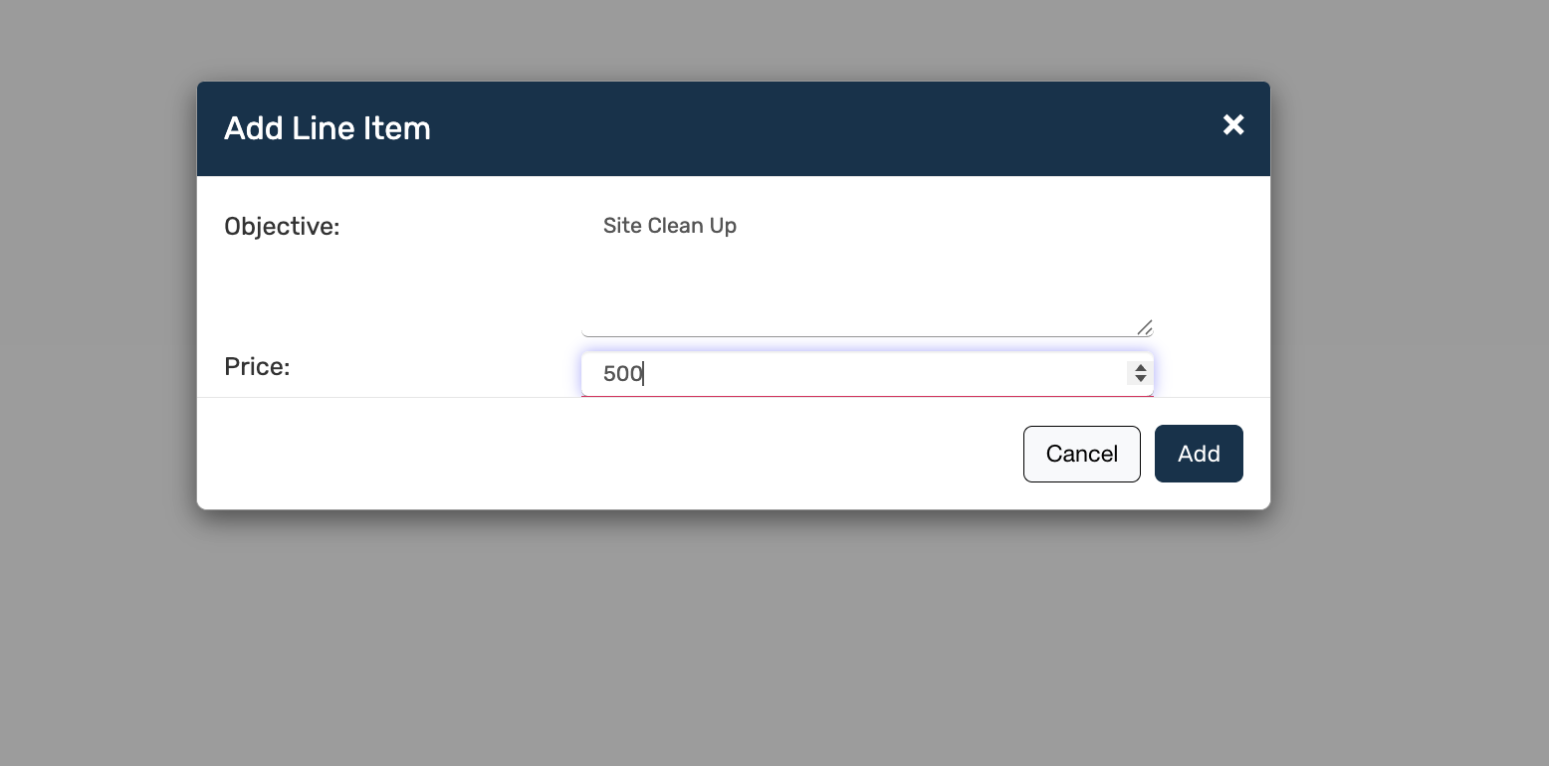Click the dialog footer left of Cancel
The width and height of the screenshot is (1549, 766).
click(597, 454)
